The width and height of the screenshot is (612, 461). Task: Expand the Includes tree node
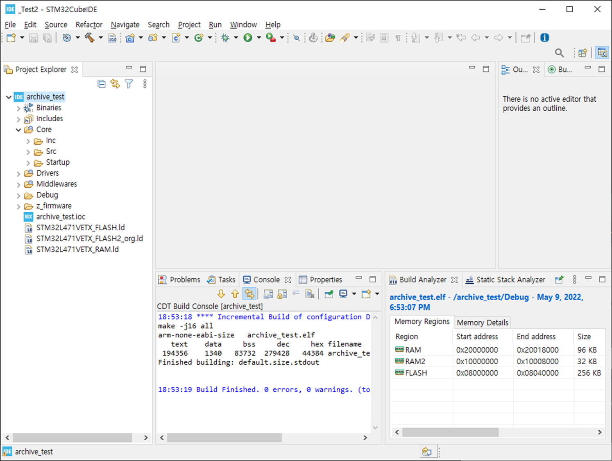coord(18,119)
